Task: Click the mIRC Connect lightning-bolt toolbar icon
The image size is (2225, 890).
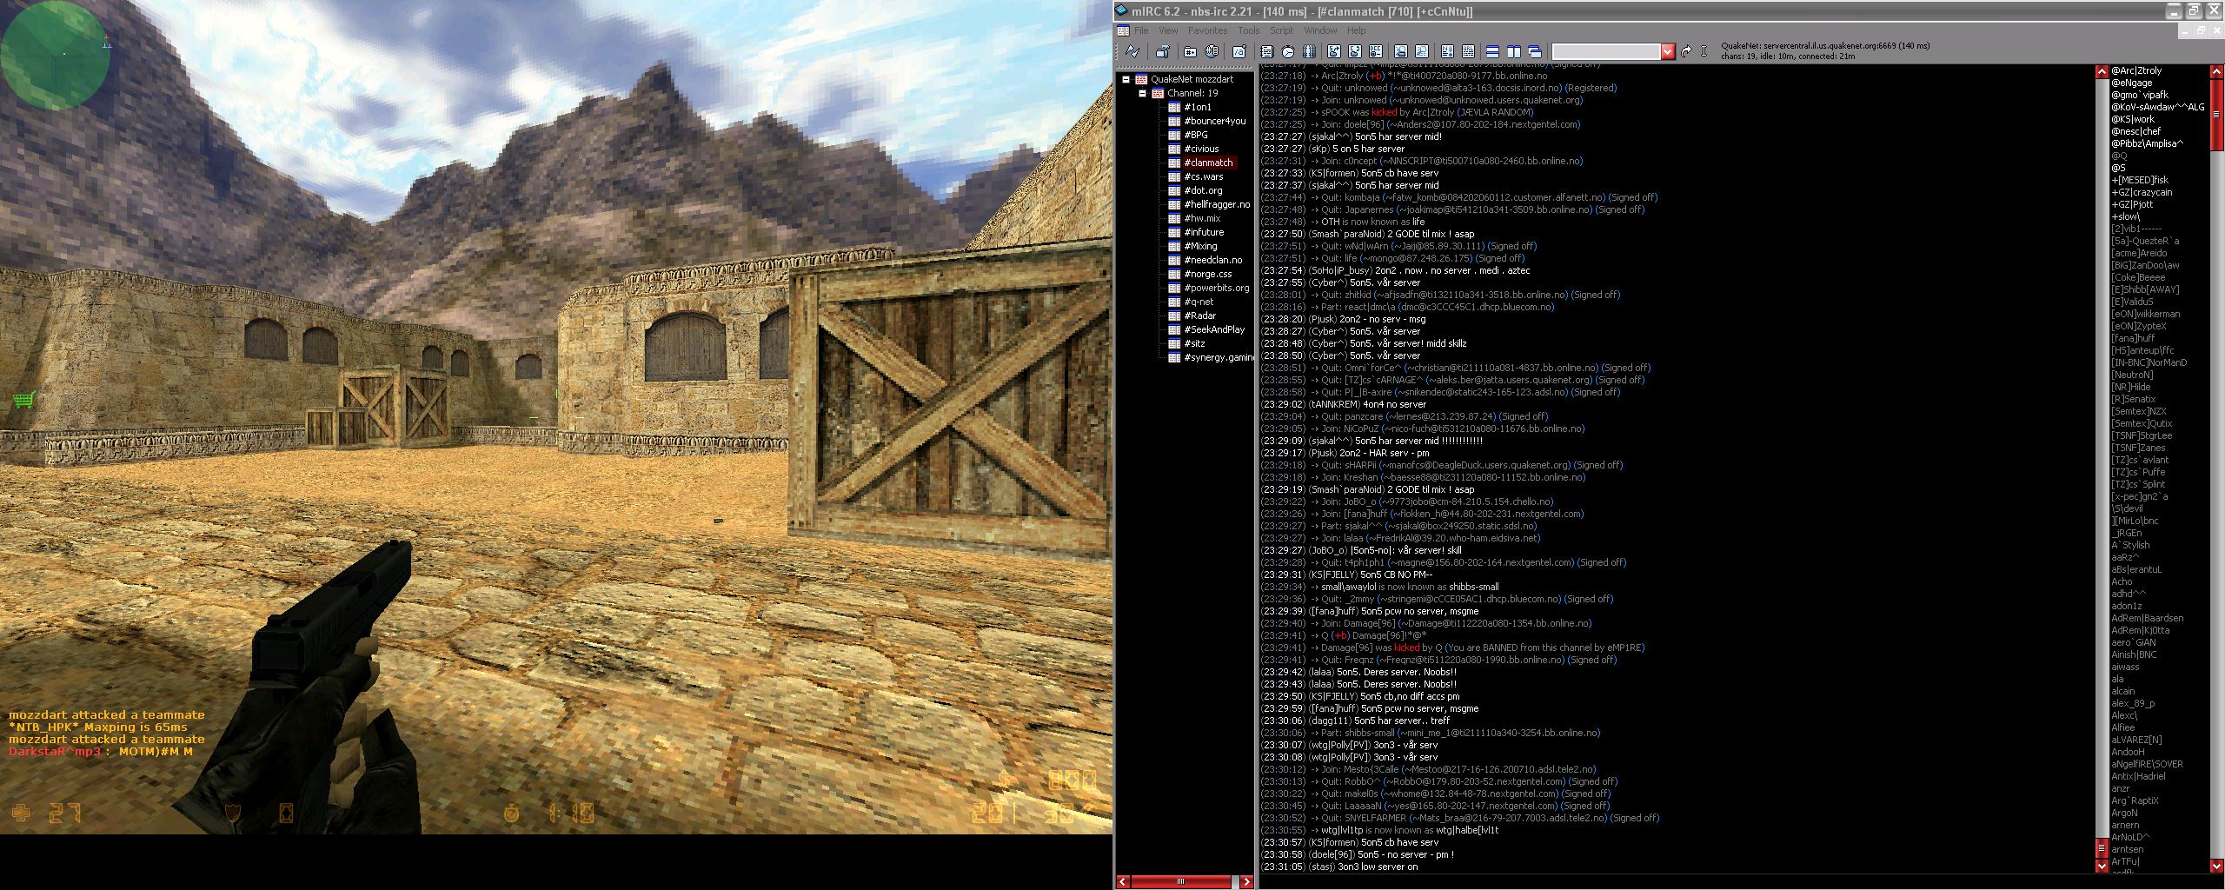Action: coord(1132,51)
